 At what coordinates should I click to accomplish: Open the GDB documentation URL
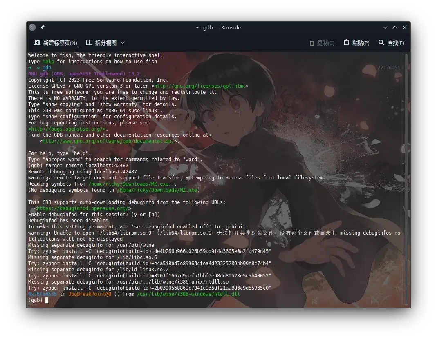tap(108, 141)
